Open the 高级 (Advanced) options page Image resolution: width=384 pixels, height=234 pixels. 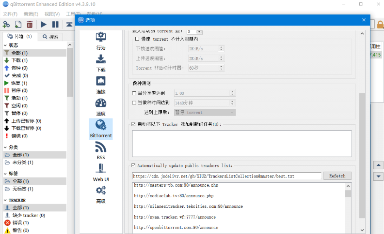tap(101, 195)
